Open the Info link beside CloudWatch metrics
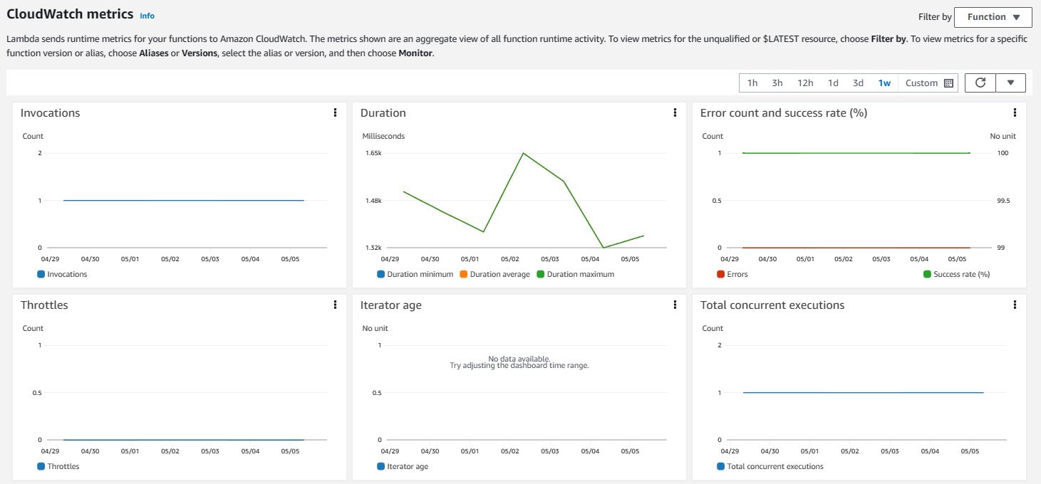This screenshot has width=1041, height=484. coord(147,16)
